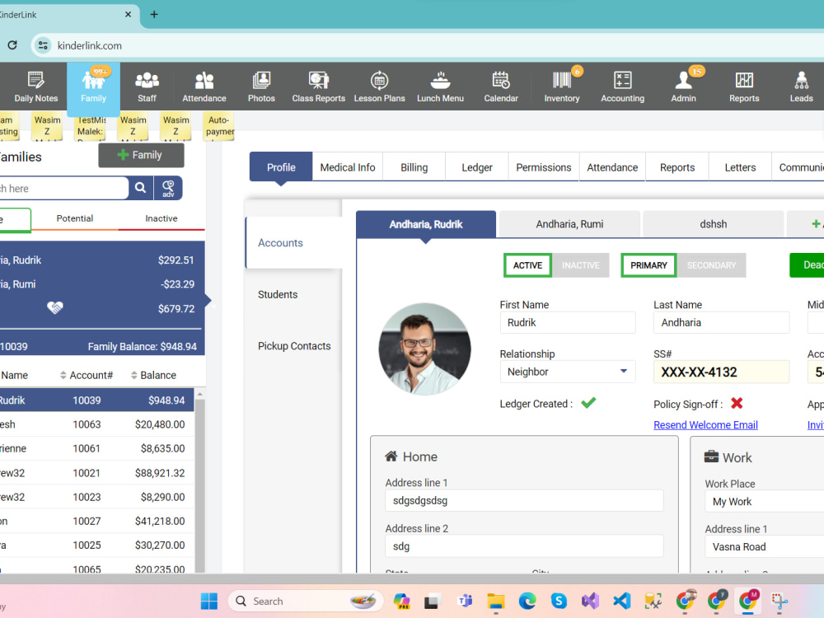The height and width of the screenshot is (618, 824).
Task: Switch to the Billing tab
Action: point(414,167)
